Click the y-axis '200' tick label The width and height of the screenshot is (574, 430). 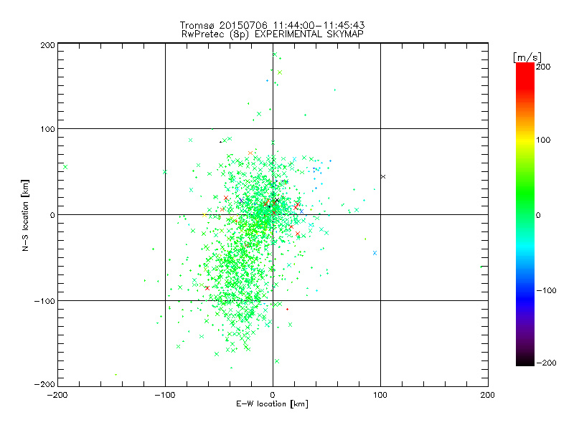coord(47,45)
